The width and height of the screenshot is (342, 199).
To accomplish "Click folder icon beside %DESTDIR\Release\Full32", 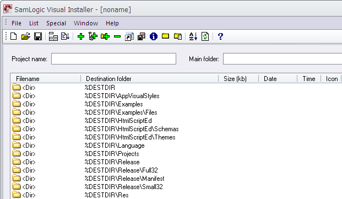I will coord(17,170).
